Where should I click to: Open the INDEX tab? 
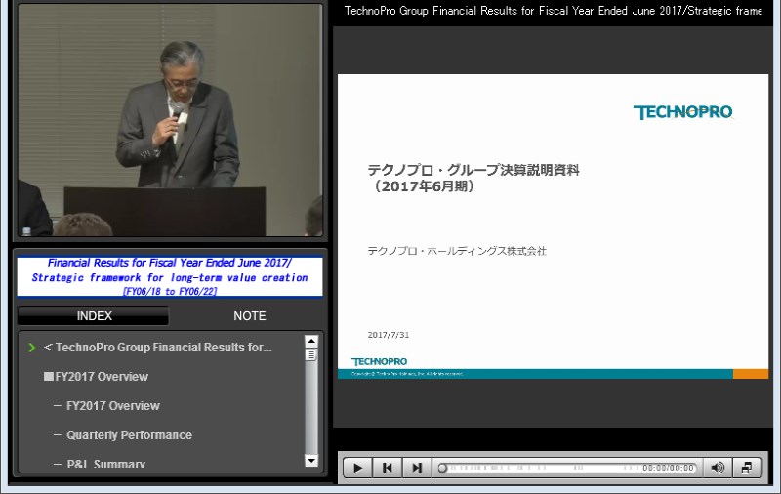[94, 315]
